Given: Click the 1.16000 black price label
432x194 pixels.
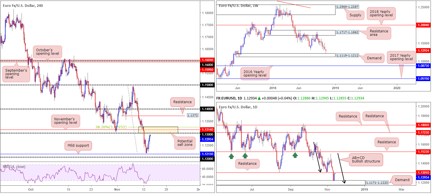Looking at the screenshot, I should click(208, 65).
